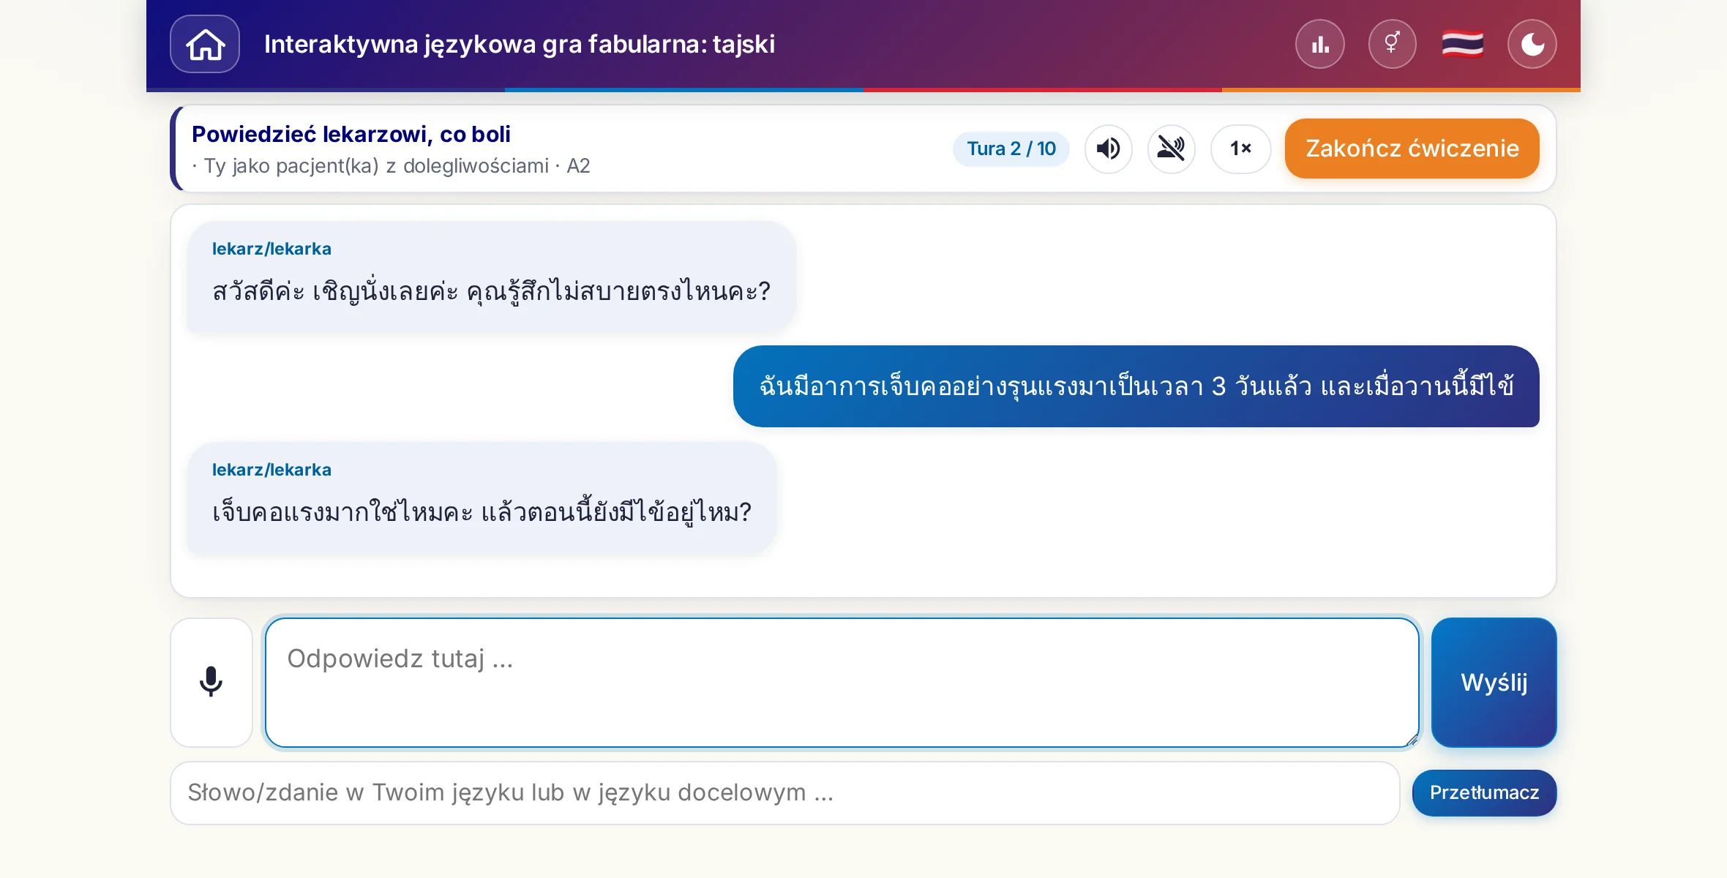
Task: Select the blue patient reply bubble
Action: (1136, 386)
